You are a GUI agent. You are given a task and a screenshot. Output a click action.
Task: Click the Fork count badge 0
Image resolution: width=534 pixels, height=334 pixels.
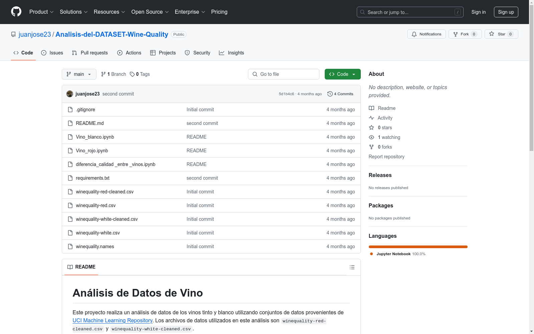(474, 34)
